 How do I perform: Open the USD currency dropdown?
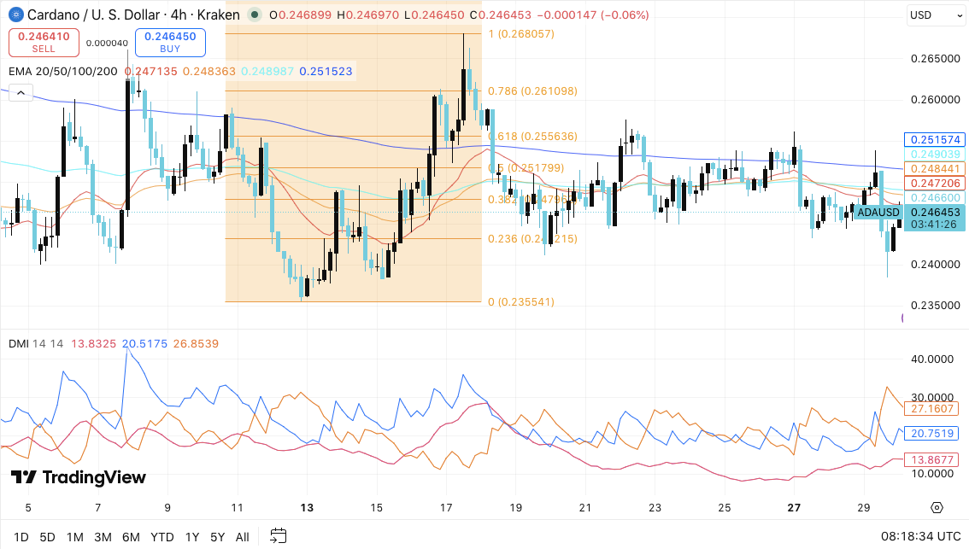click(x=936, y=15)
